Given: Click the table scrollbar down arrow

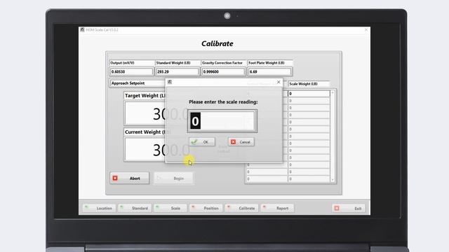Looking at the screenshot, I should pyautogui.click(x=333, y=180).
